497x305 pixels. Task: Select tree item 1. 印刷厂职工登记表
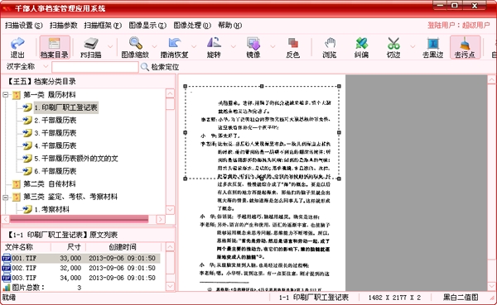(66, 107)
